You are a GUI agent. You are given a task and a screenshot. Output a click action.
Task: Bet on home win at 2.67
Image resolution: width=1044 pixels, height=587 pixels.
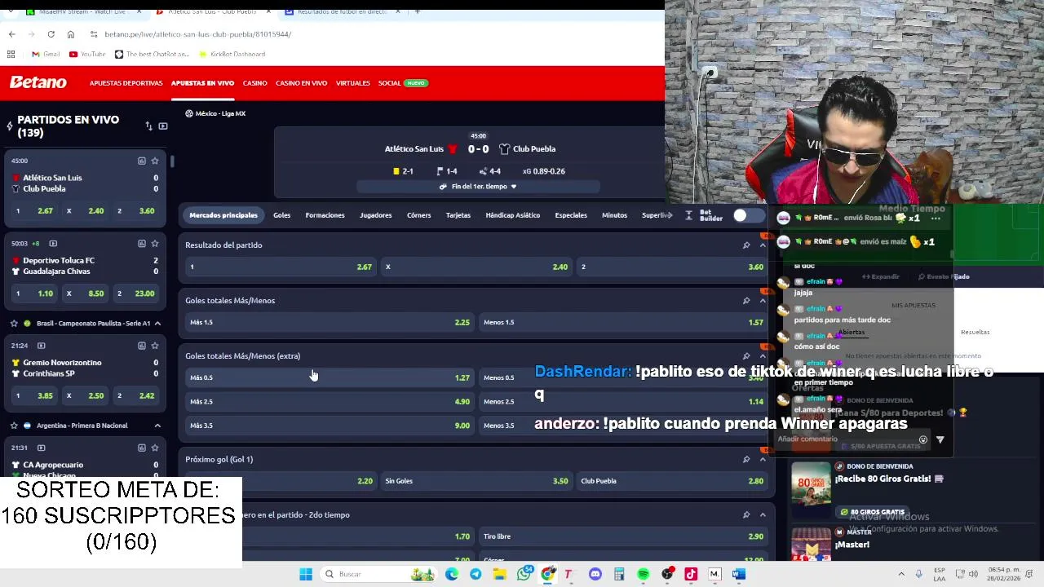pos(281,267)
